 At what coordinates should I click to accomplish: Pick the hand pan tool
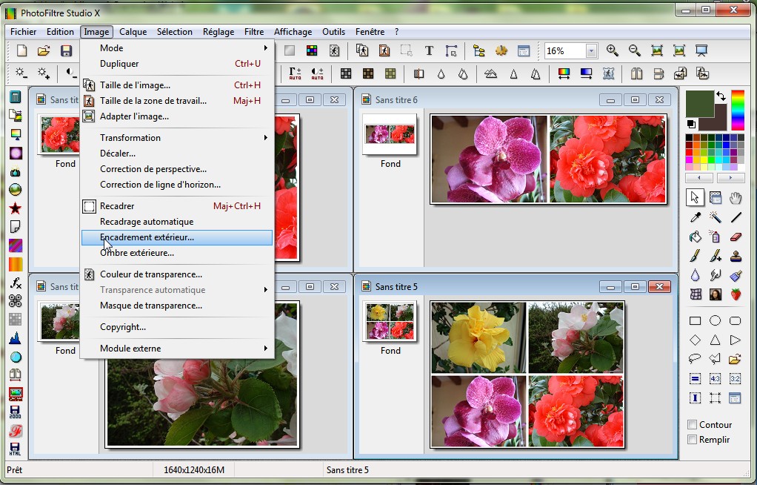pos(736,198)
